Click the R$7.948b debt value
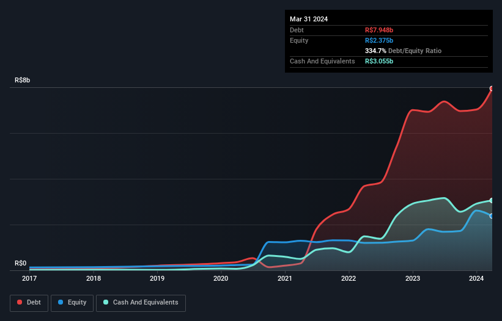Image resolution: width=502 pixels, height=321 pixels. click(x=379, y=30)
